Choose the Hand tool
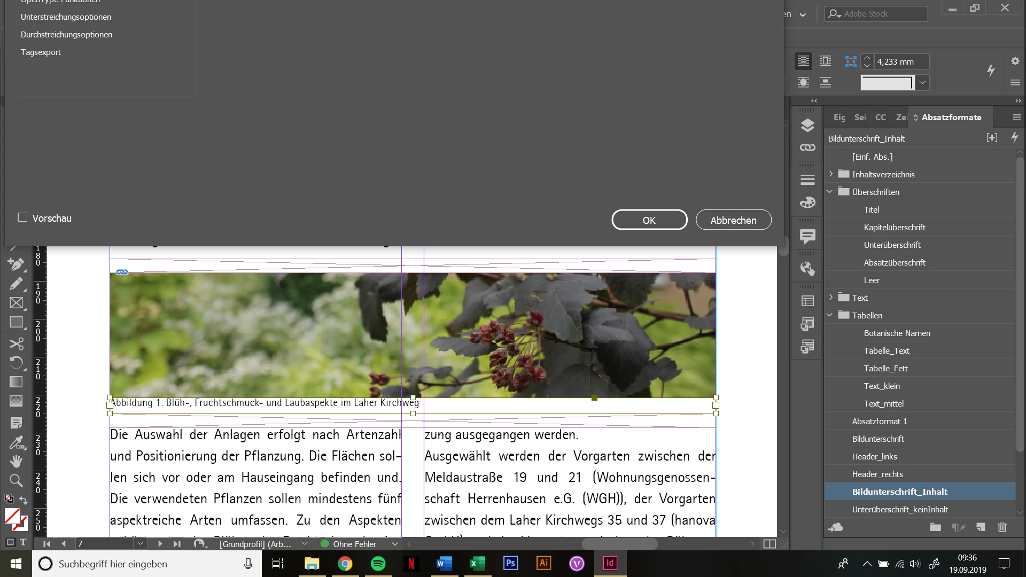The height and width of the screenshot is (577, 1026). coord(16,461)
